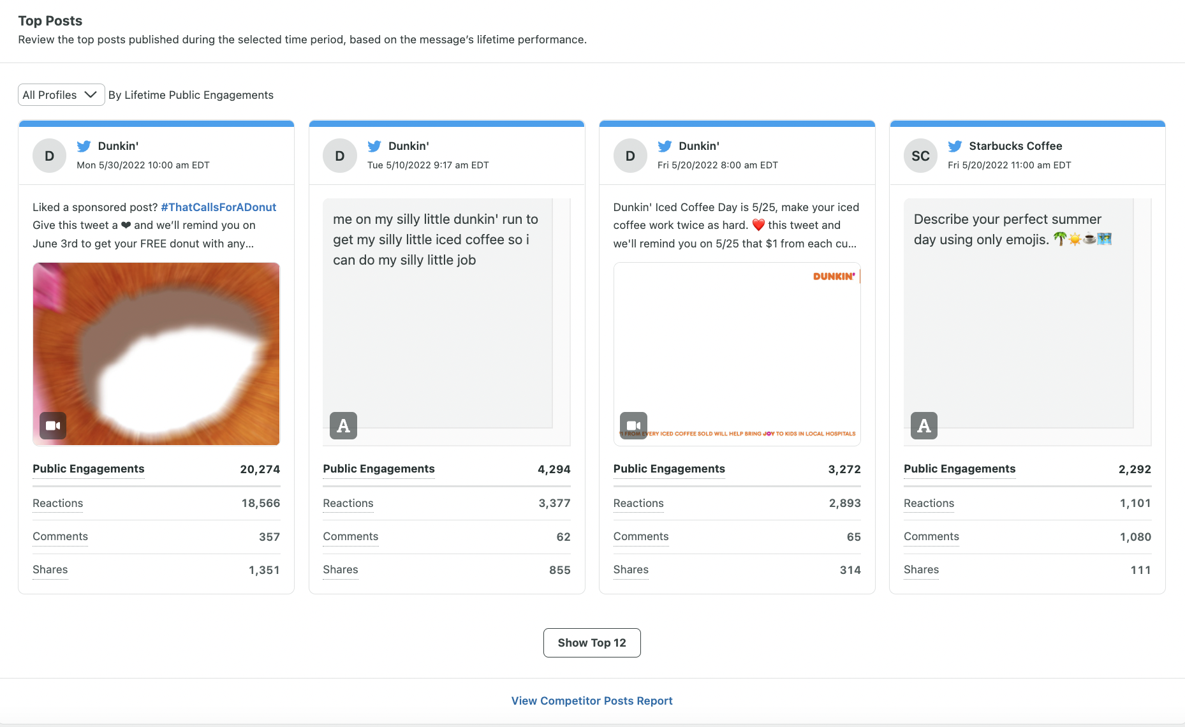Screen dimensions: 1185x727
Task: Click the 62 Comments value
Action: (x=564, y=537)
